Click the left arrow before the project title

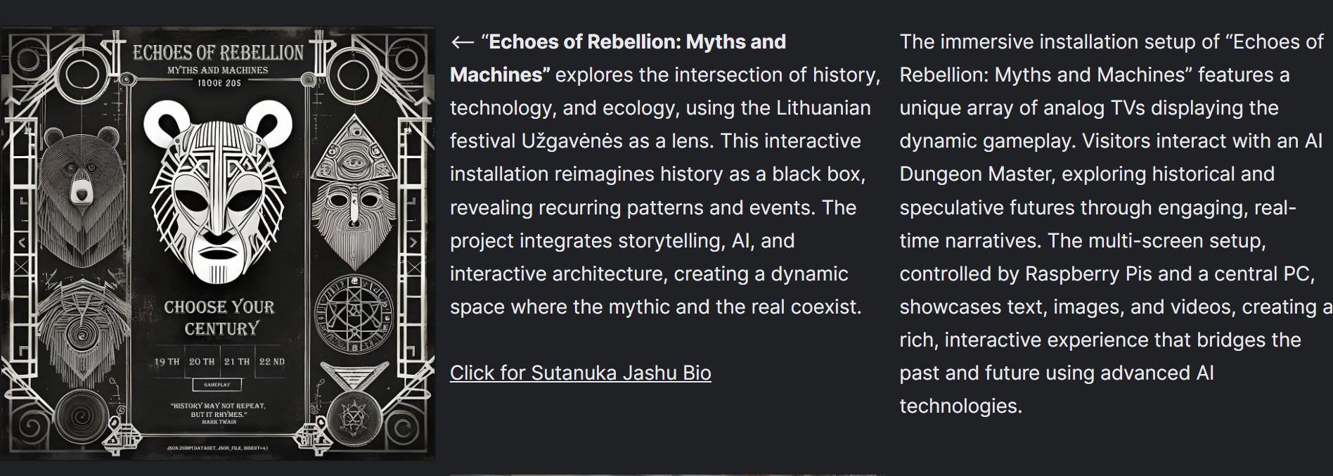tap(462, 42)
